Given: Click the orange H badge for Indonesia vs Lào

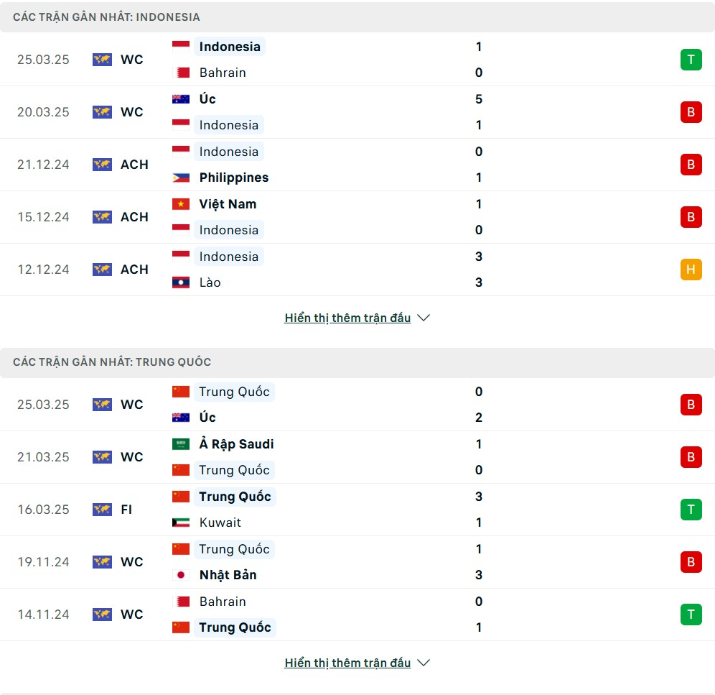Looking at the screenshot, I should click(x=691, y=270).
